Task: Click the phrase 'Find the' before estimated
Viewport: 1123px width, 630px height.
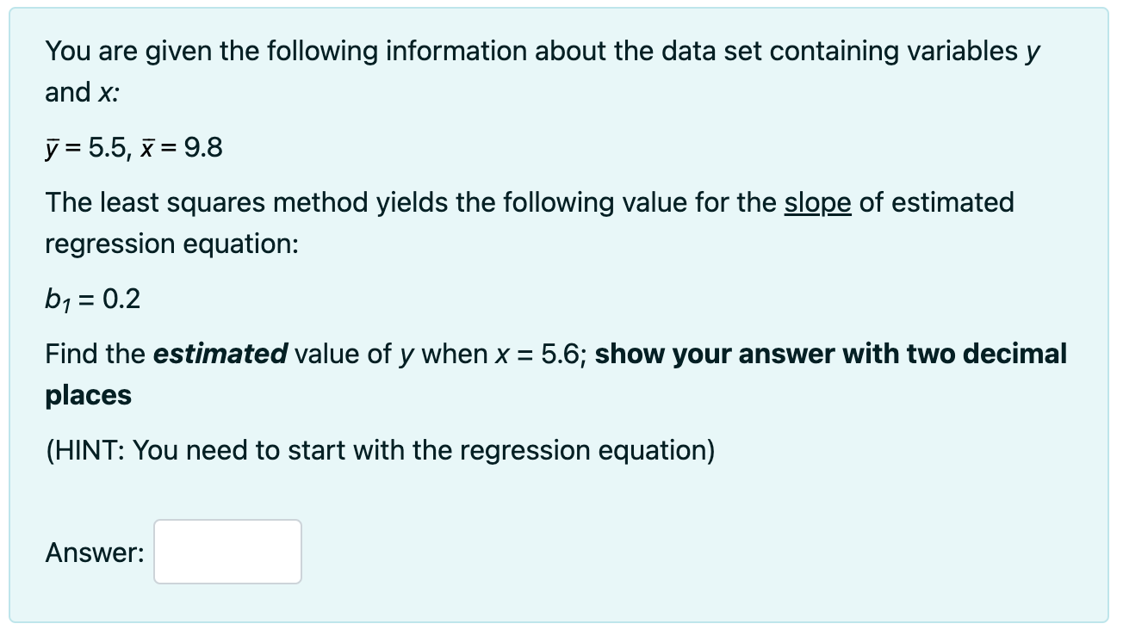Action: (96, 354)
